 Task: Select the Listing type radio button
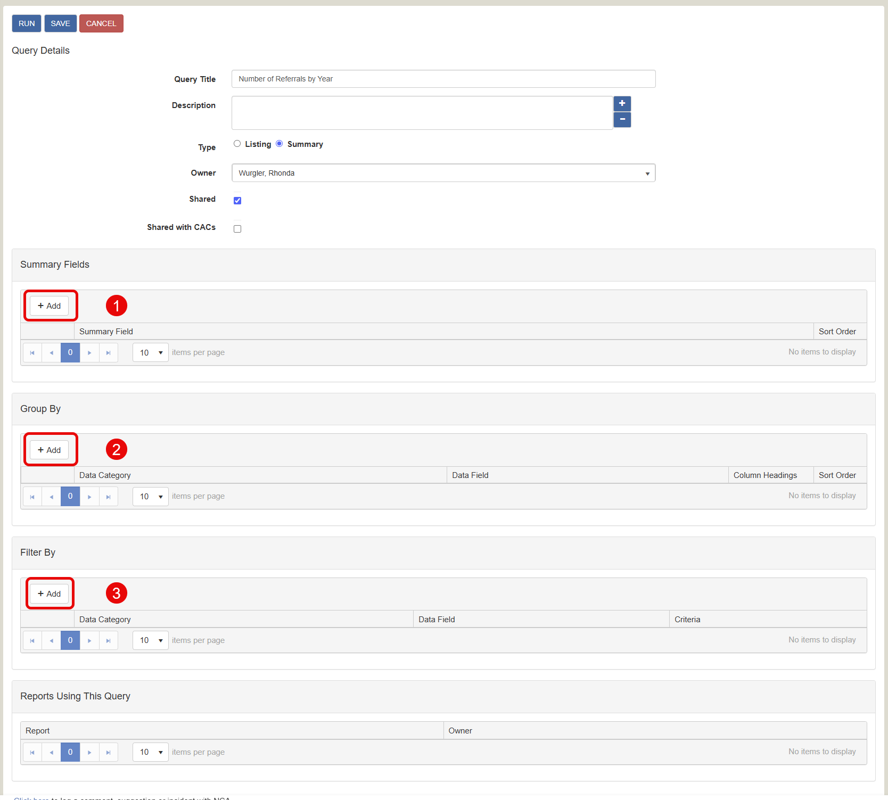237,144
